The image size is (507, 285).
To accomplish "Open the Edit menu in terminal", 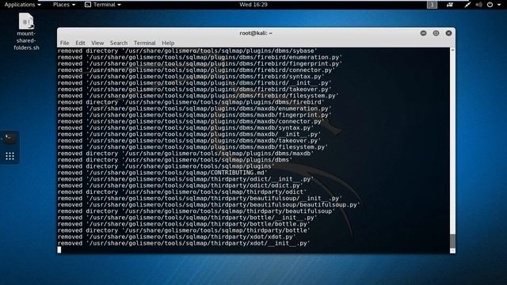I will [80, 43].
